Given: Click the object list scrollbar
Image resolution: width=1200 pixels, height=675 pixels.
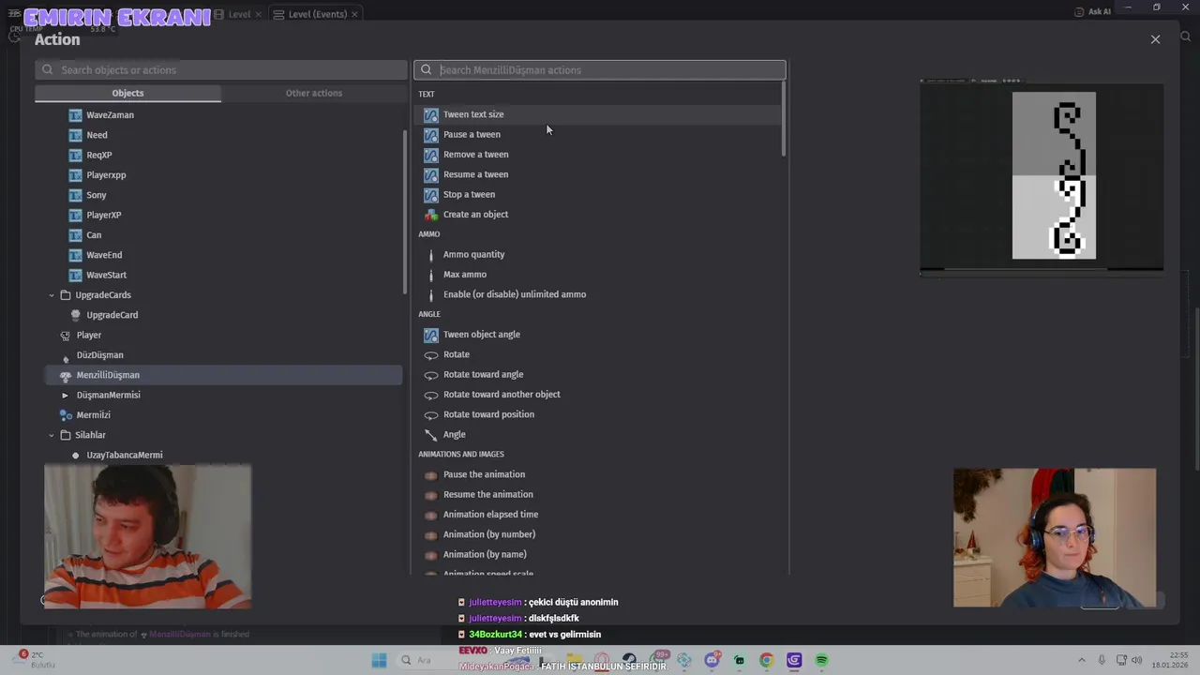Looking at the screenshot, I should (x=405, y=211).
